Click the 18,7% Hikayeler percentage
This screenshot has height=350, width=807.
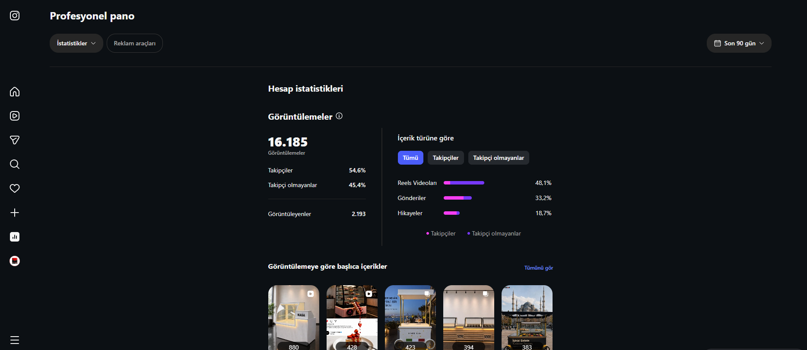pyautogui.click(x=543, y=213)
